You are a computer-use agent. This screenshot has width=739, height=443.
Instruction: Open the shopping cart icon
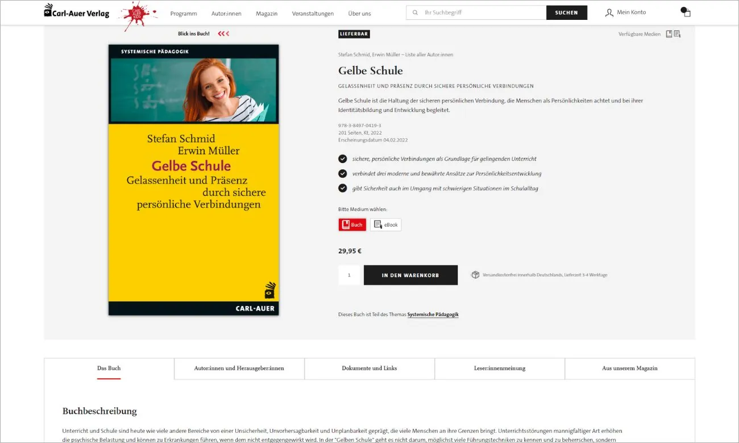point(686,11)
